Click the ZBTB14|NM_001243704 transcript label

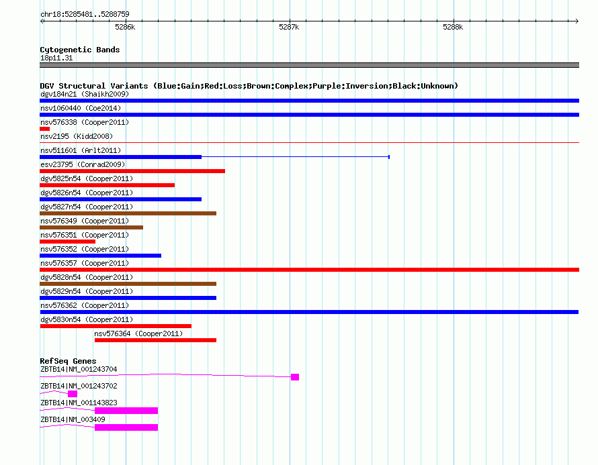coord(79,369)
